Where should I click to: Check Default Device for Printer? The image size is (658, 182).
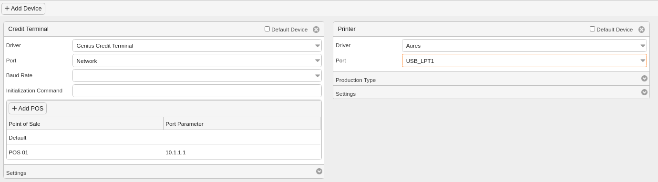(592, 29)
